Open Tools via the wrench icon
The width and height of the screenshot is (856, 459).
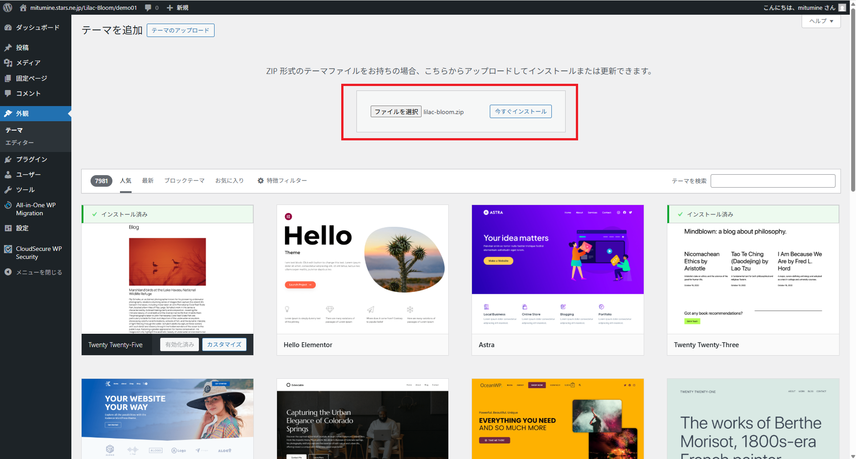[x=8, y=190]
